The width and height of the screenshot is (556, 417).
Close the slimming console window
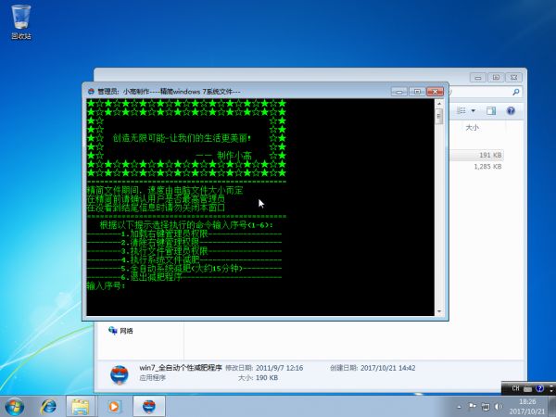click(x=435, y=92)
